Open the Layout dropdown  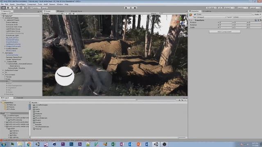click(255, 8)
